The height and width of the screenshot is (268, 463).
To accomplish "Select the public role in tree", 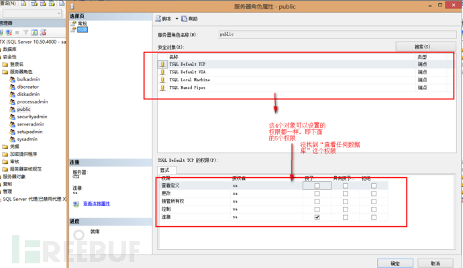I will [23, 109].
